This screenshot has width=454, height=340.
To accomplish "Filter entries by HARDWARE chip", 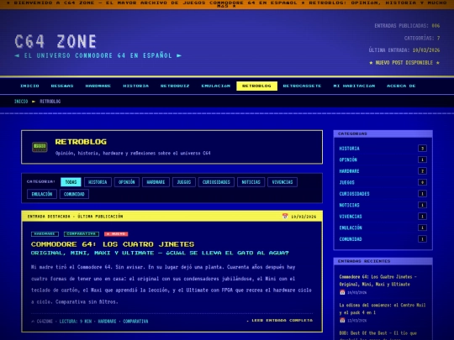I will (156, 182).
